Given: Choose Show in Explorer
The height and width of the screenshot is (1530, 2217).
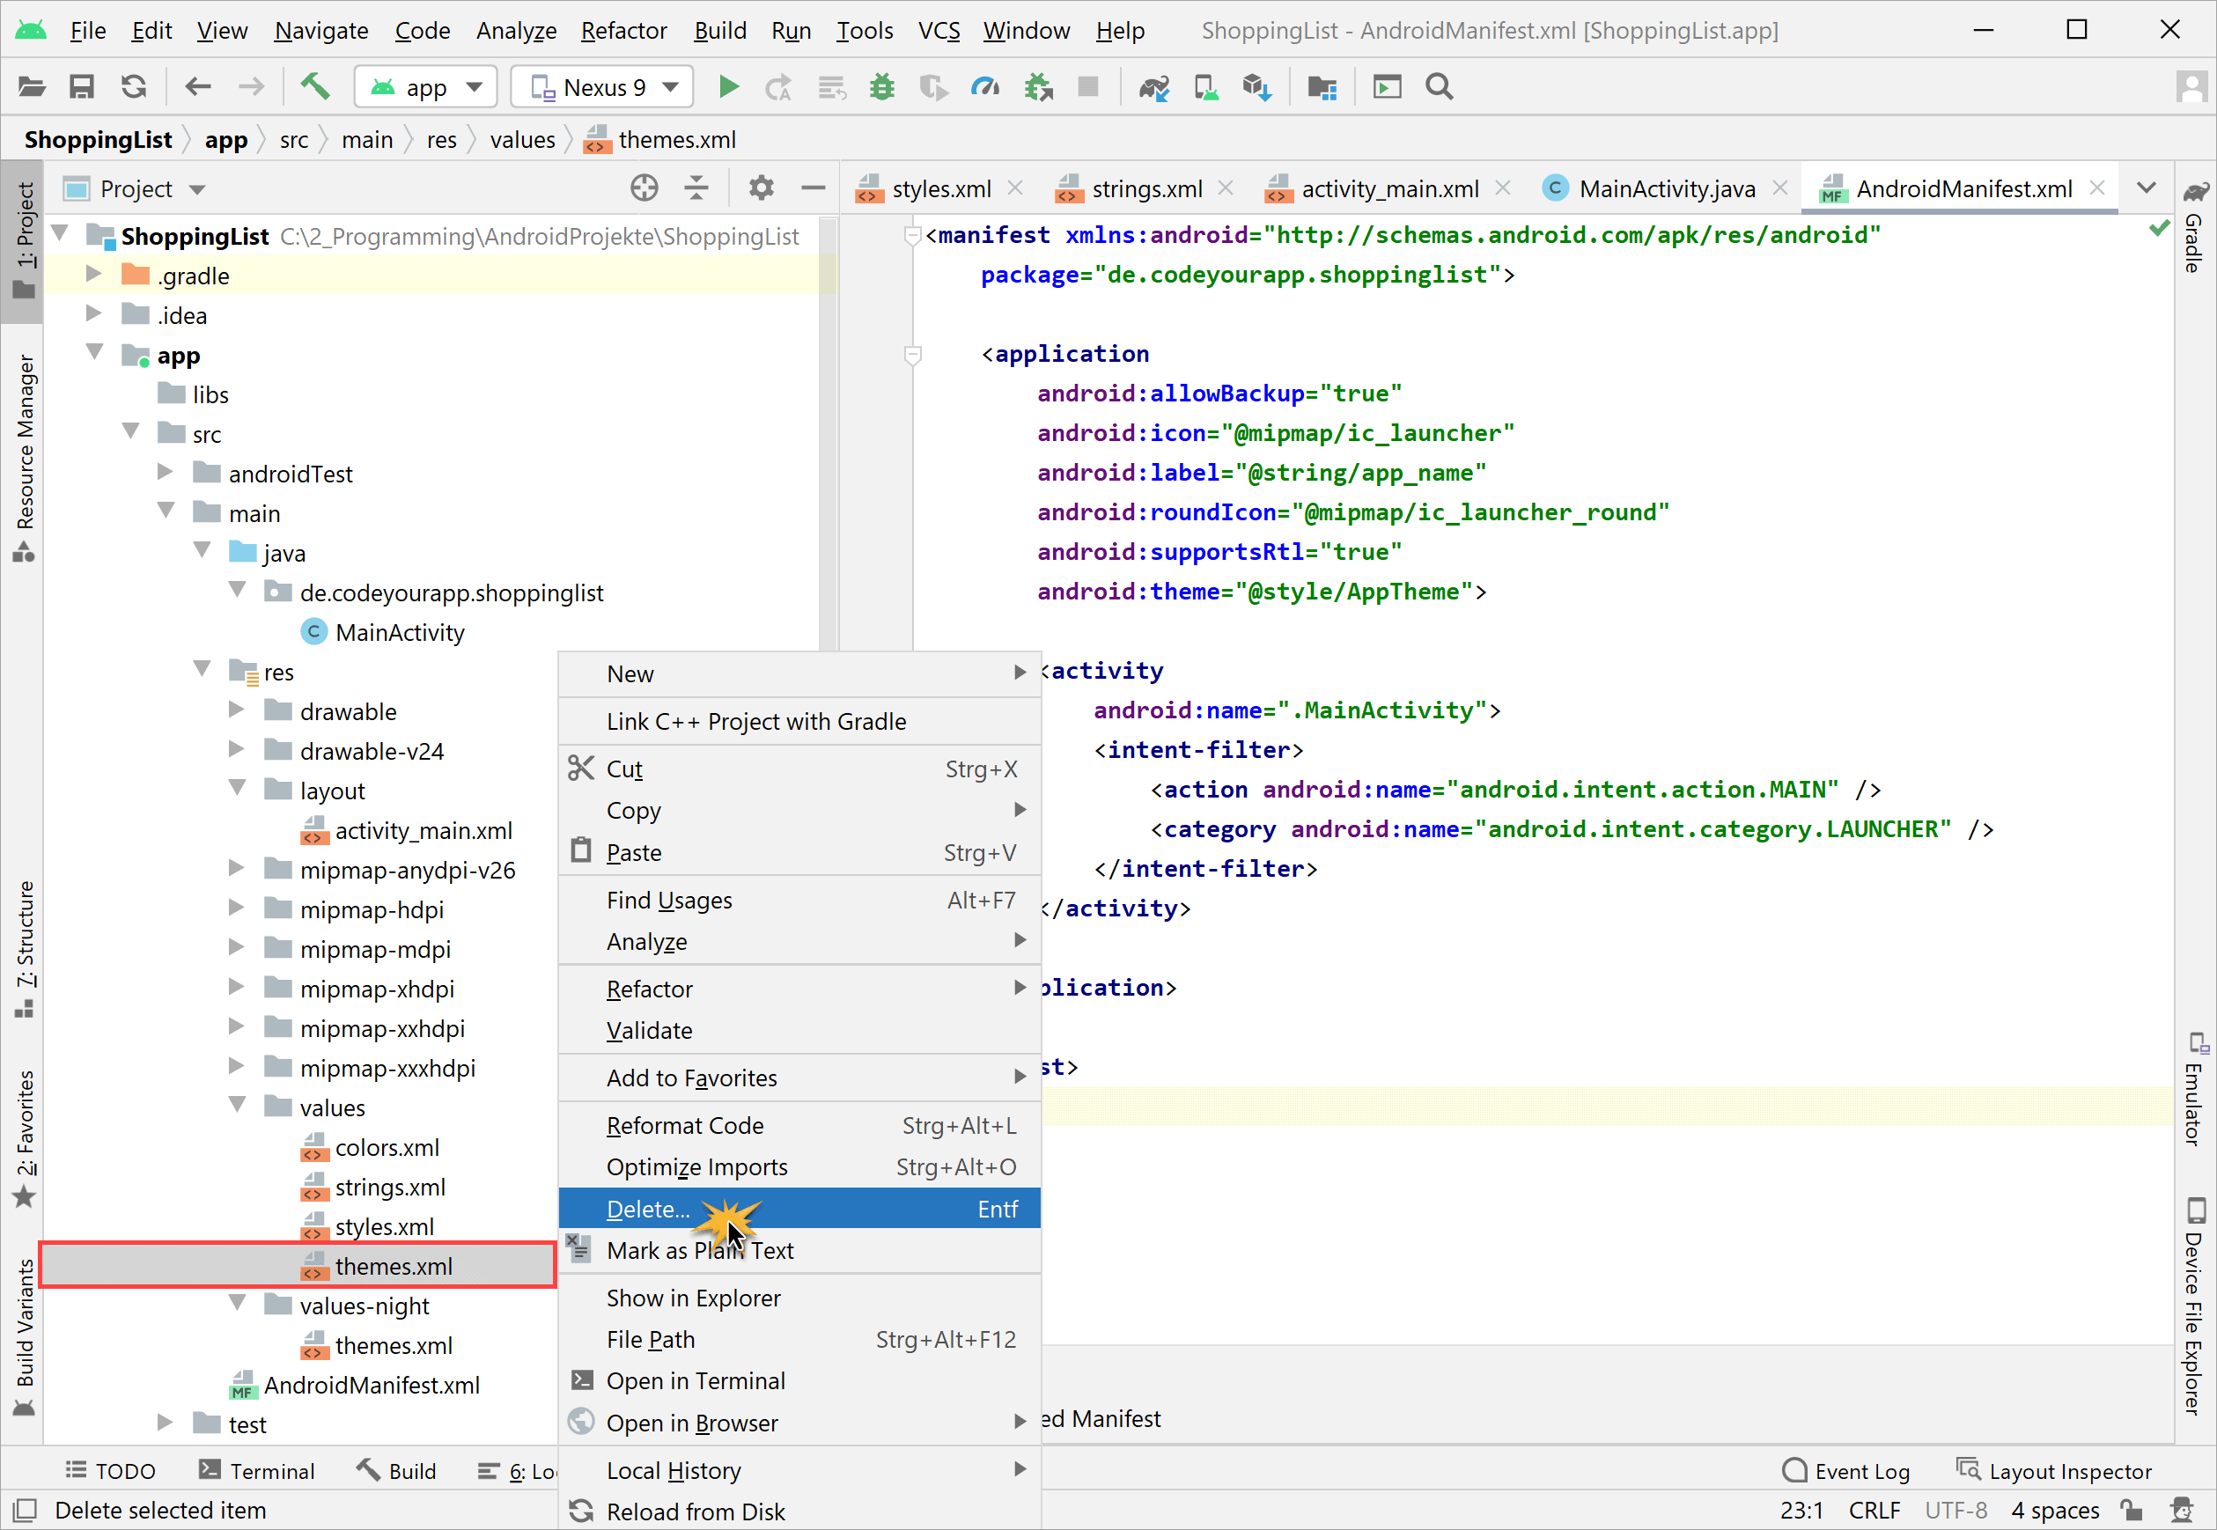Looking at the screenshot, I should coord(799,1298).
